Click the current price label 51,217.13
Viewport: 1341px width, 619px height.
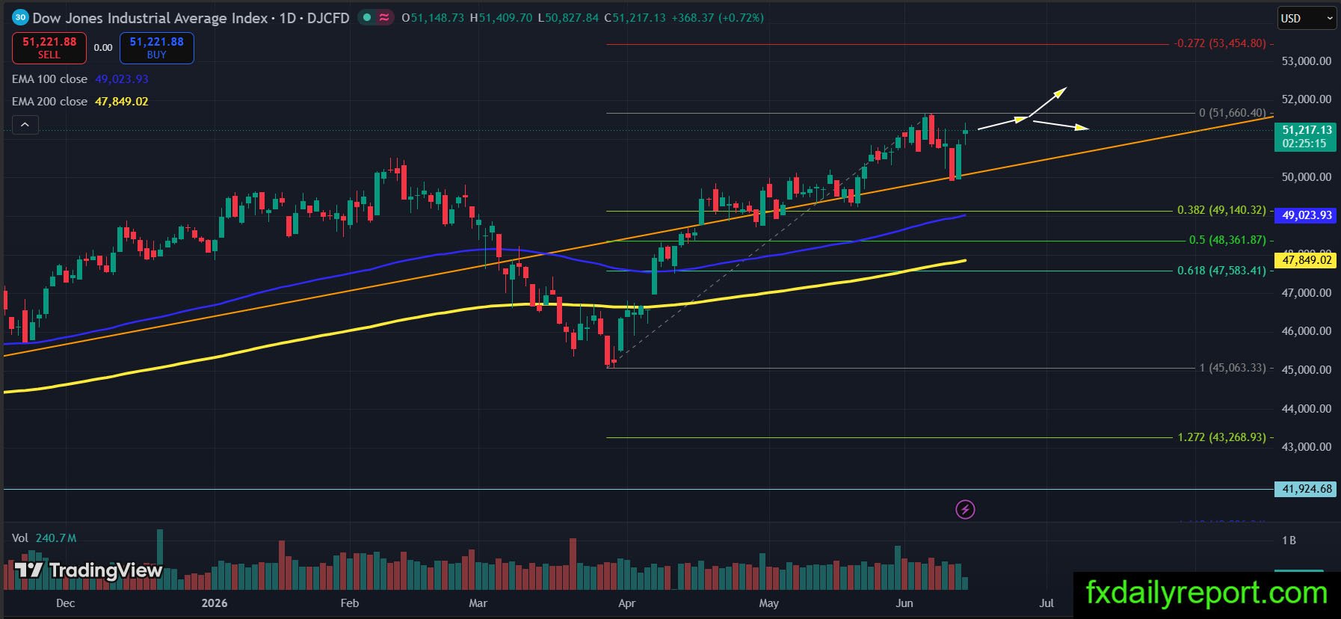click(1306, 130)
